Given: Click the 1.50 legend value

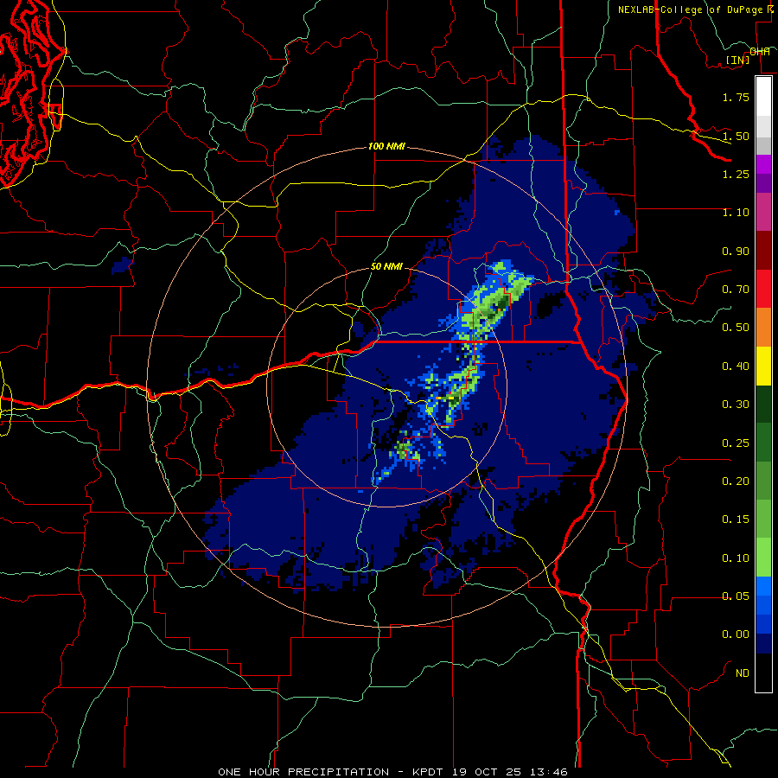Looking at the screenshot, I should pyautogui.click(x=736, y=136).
